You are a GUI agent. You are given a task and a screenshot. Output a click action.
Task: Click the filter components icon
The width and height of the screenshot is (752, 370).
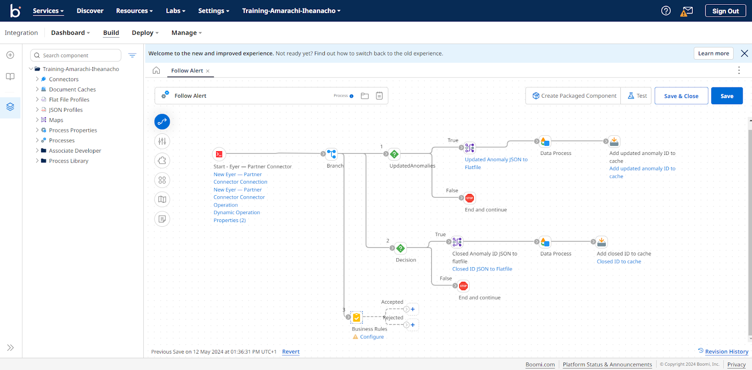pyautogui.click(x=132, y=55)
